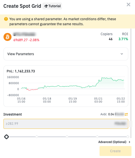Click the Investment amount input field
This screenshot has width=135, height=158.
click(x=66, y=124)
